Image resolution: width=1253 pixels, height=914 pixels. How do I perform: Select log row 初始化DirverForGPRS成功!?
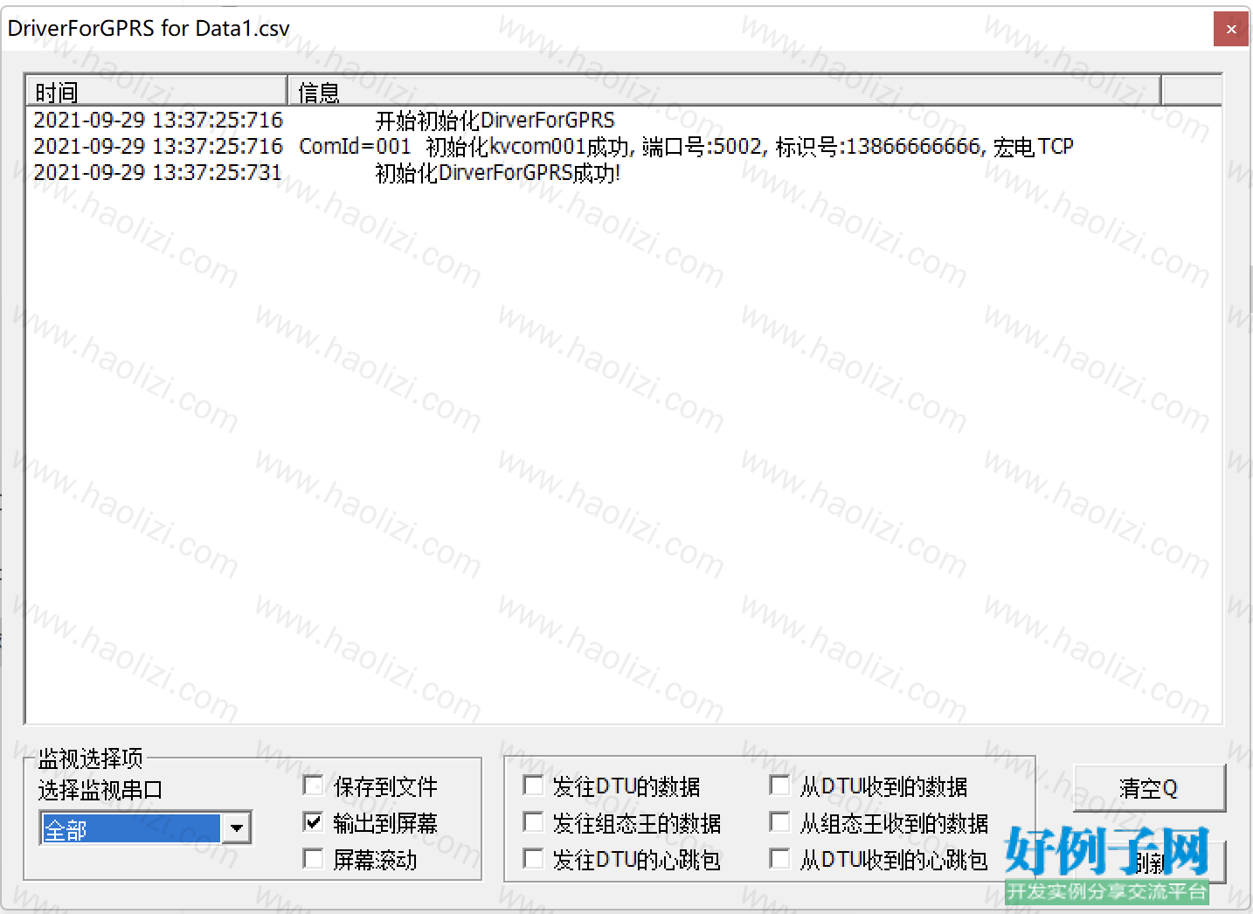(624, 172)
